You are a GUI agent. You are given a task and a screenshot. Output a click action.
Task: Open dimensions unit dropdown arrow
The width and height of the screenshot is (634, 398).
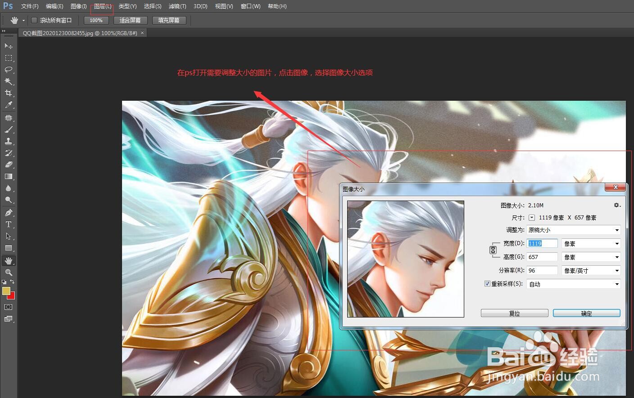click(532, 218)
